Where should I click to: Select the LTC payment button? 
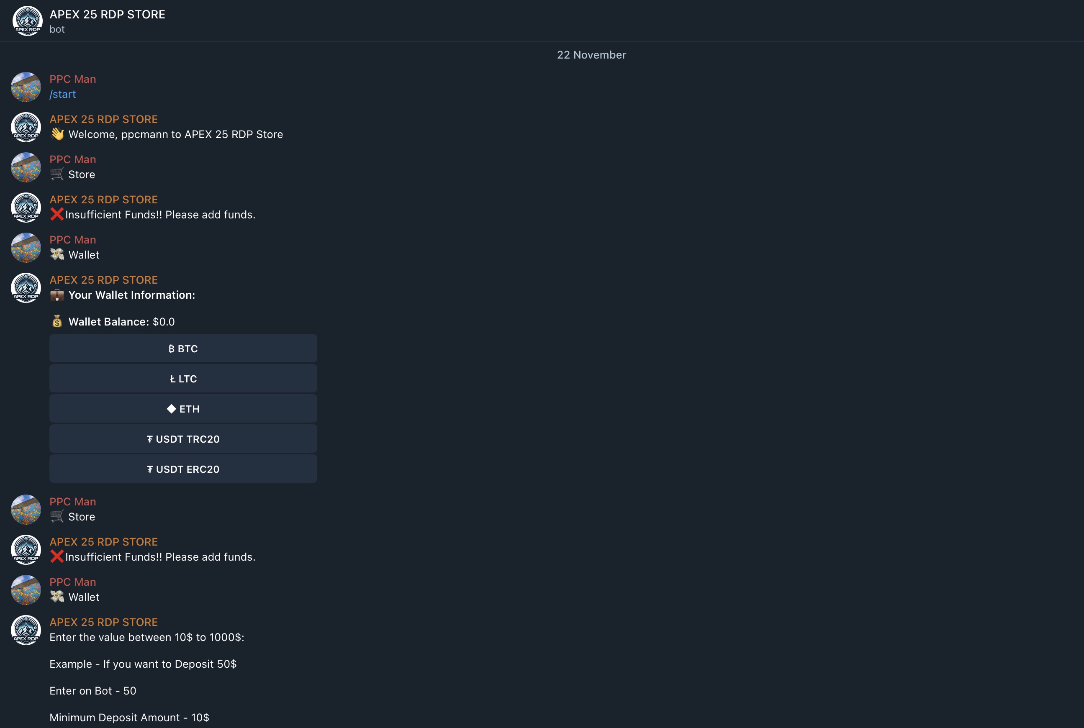(183, 378)
